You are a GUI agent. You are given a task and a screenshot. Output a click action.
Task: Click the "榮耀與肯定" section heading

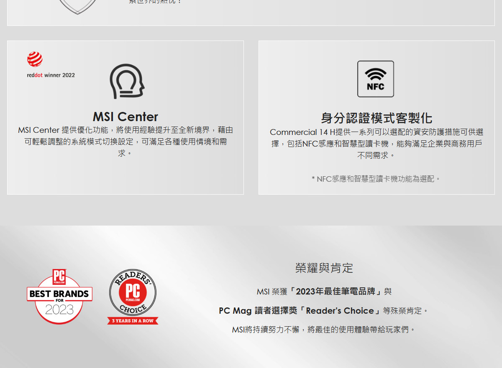point(324,268)
